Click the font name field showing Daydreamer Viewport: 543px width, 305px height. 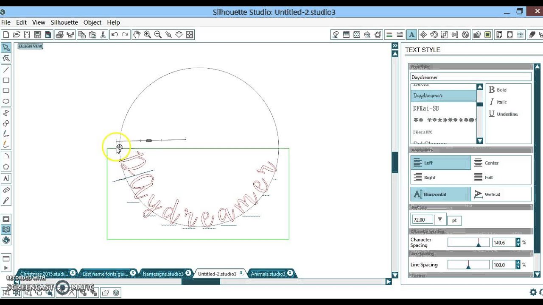[471, 77]
